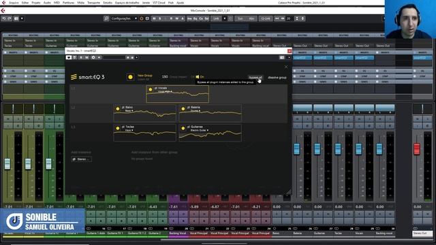436x245 pixels.
Task: Click the yellow speaker icon beside On
Action: coord(198,77)
